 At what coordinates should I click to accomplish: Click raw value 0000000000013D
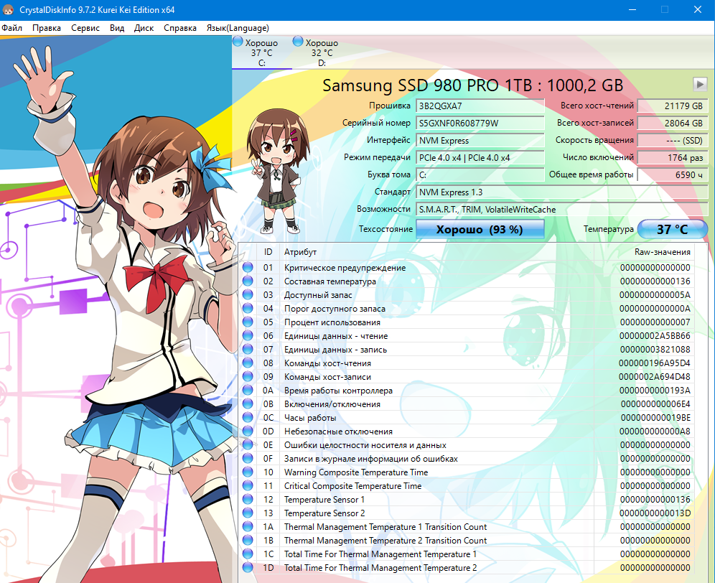[x=655, y=513]
